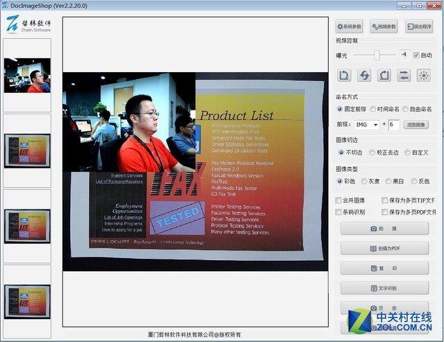Select the 时间命名 naming radio option
444x342 pixels.
click(x=373, y=109)
